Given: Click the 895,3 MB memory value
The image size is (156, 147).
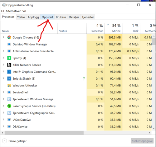Looking at the screenshot, I should (x=115, y=37).
